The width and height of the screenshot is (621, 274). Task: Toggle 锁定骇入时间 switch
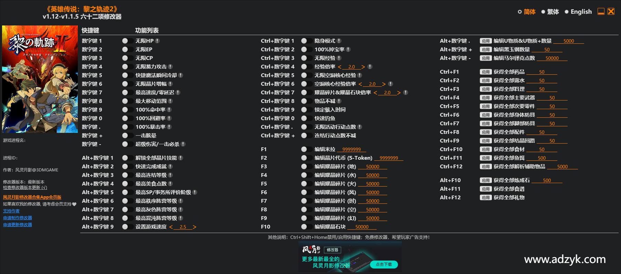tap(306, 109)
